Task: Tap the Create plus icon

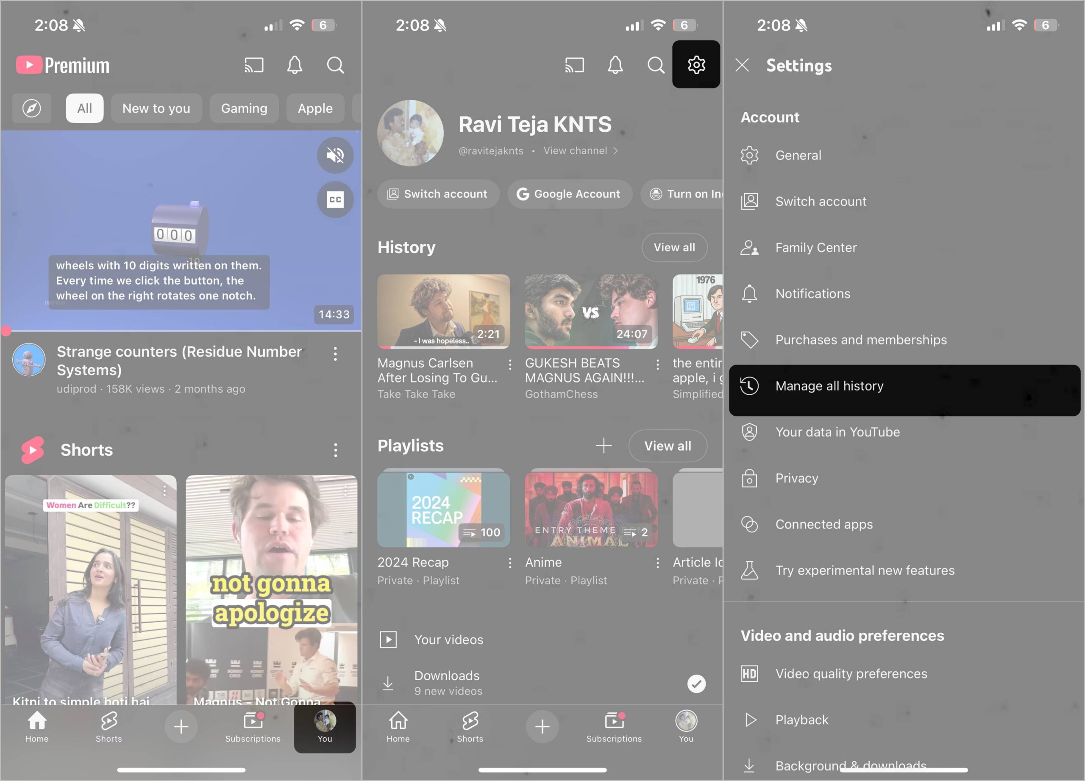Action: pos(181,726)
